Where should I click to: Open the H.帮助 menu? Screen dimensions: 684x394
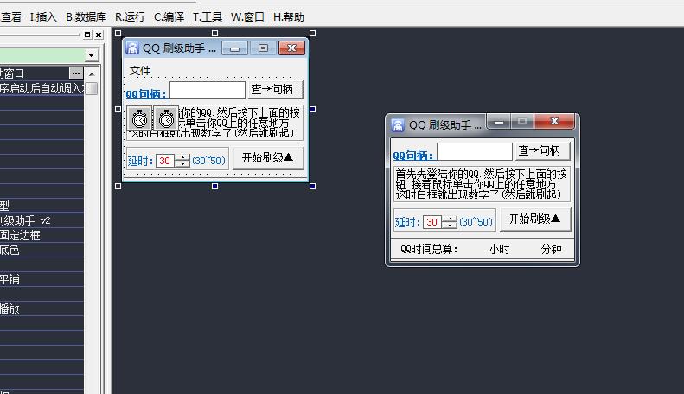click(x=288, y=17)
